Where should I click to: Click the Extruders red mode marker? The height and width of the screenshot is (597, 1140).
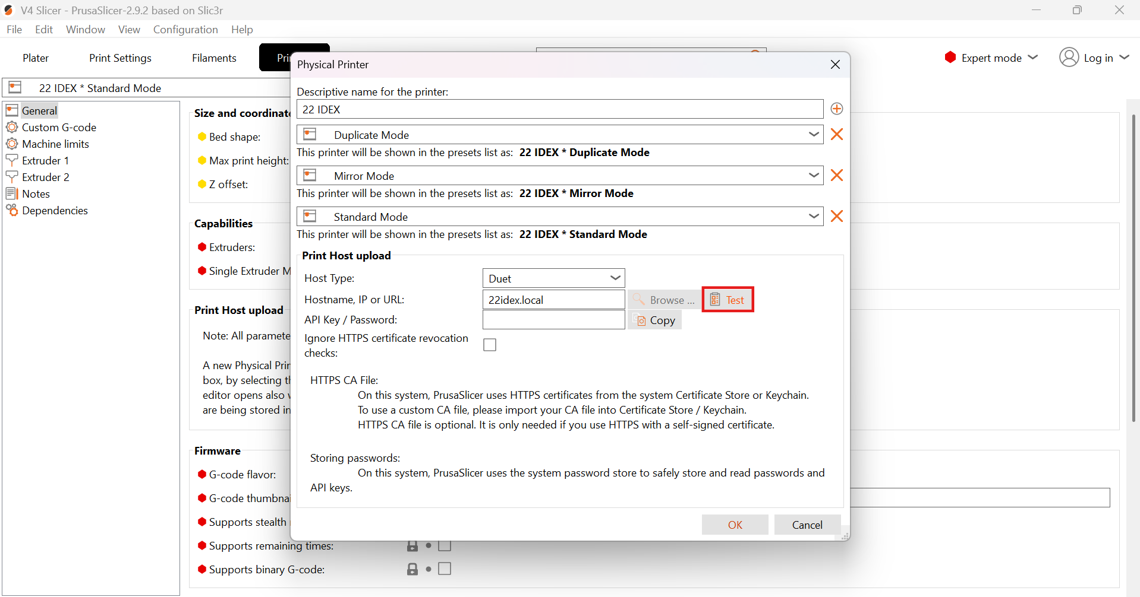pyautogui.click(x=202, y=247)
